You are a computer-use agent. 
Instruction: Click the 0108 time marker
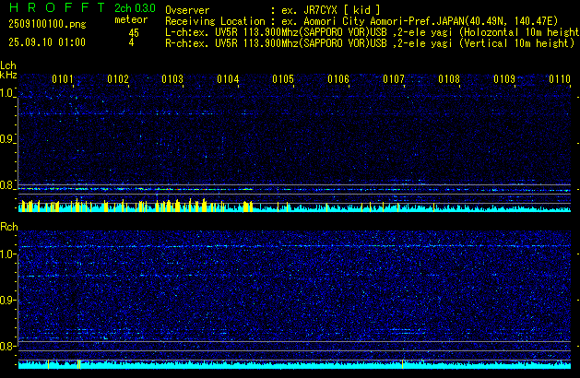coord(449,79)
